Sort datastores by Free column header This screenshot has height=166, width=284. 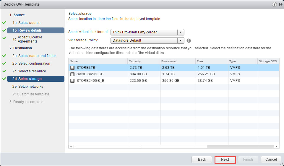click(x=212, y=61)
